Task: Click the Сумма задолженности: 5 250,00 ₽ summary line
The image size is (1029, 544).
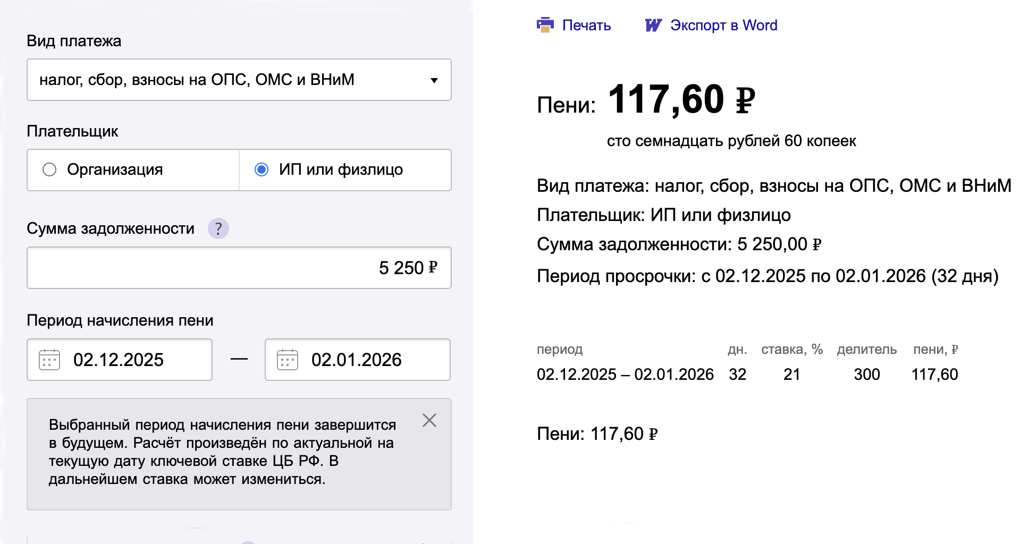Action: (x=679, y=244)
